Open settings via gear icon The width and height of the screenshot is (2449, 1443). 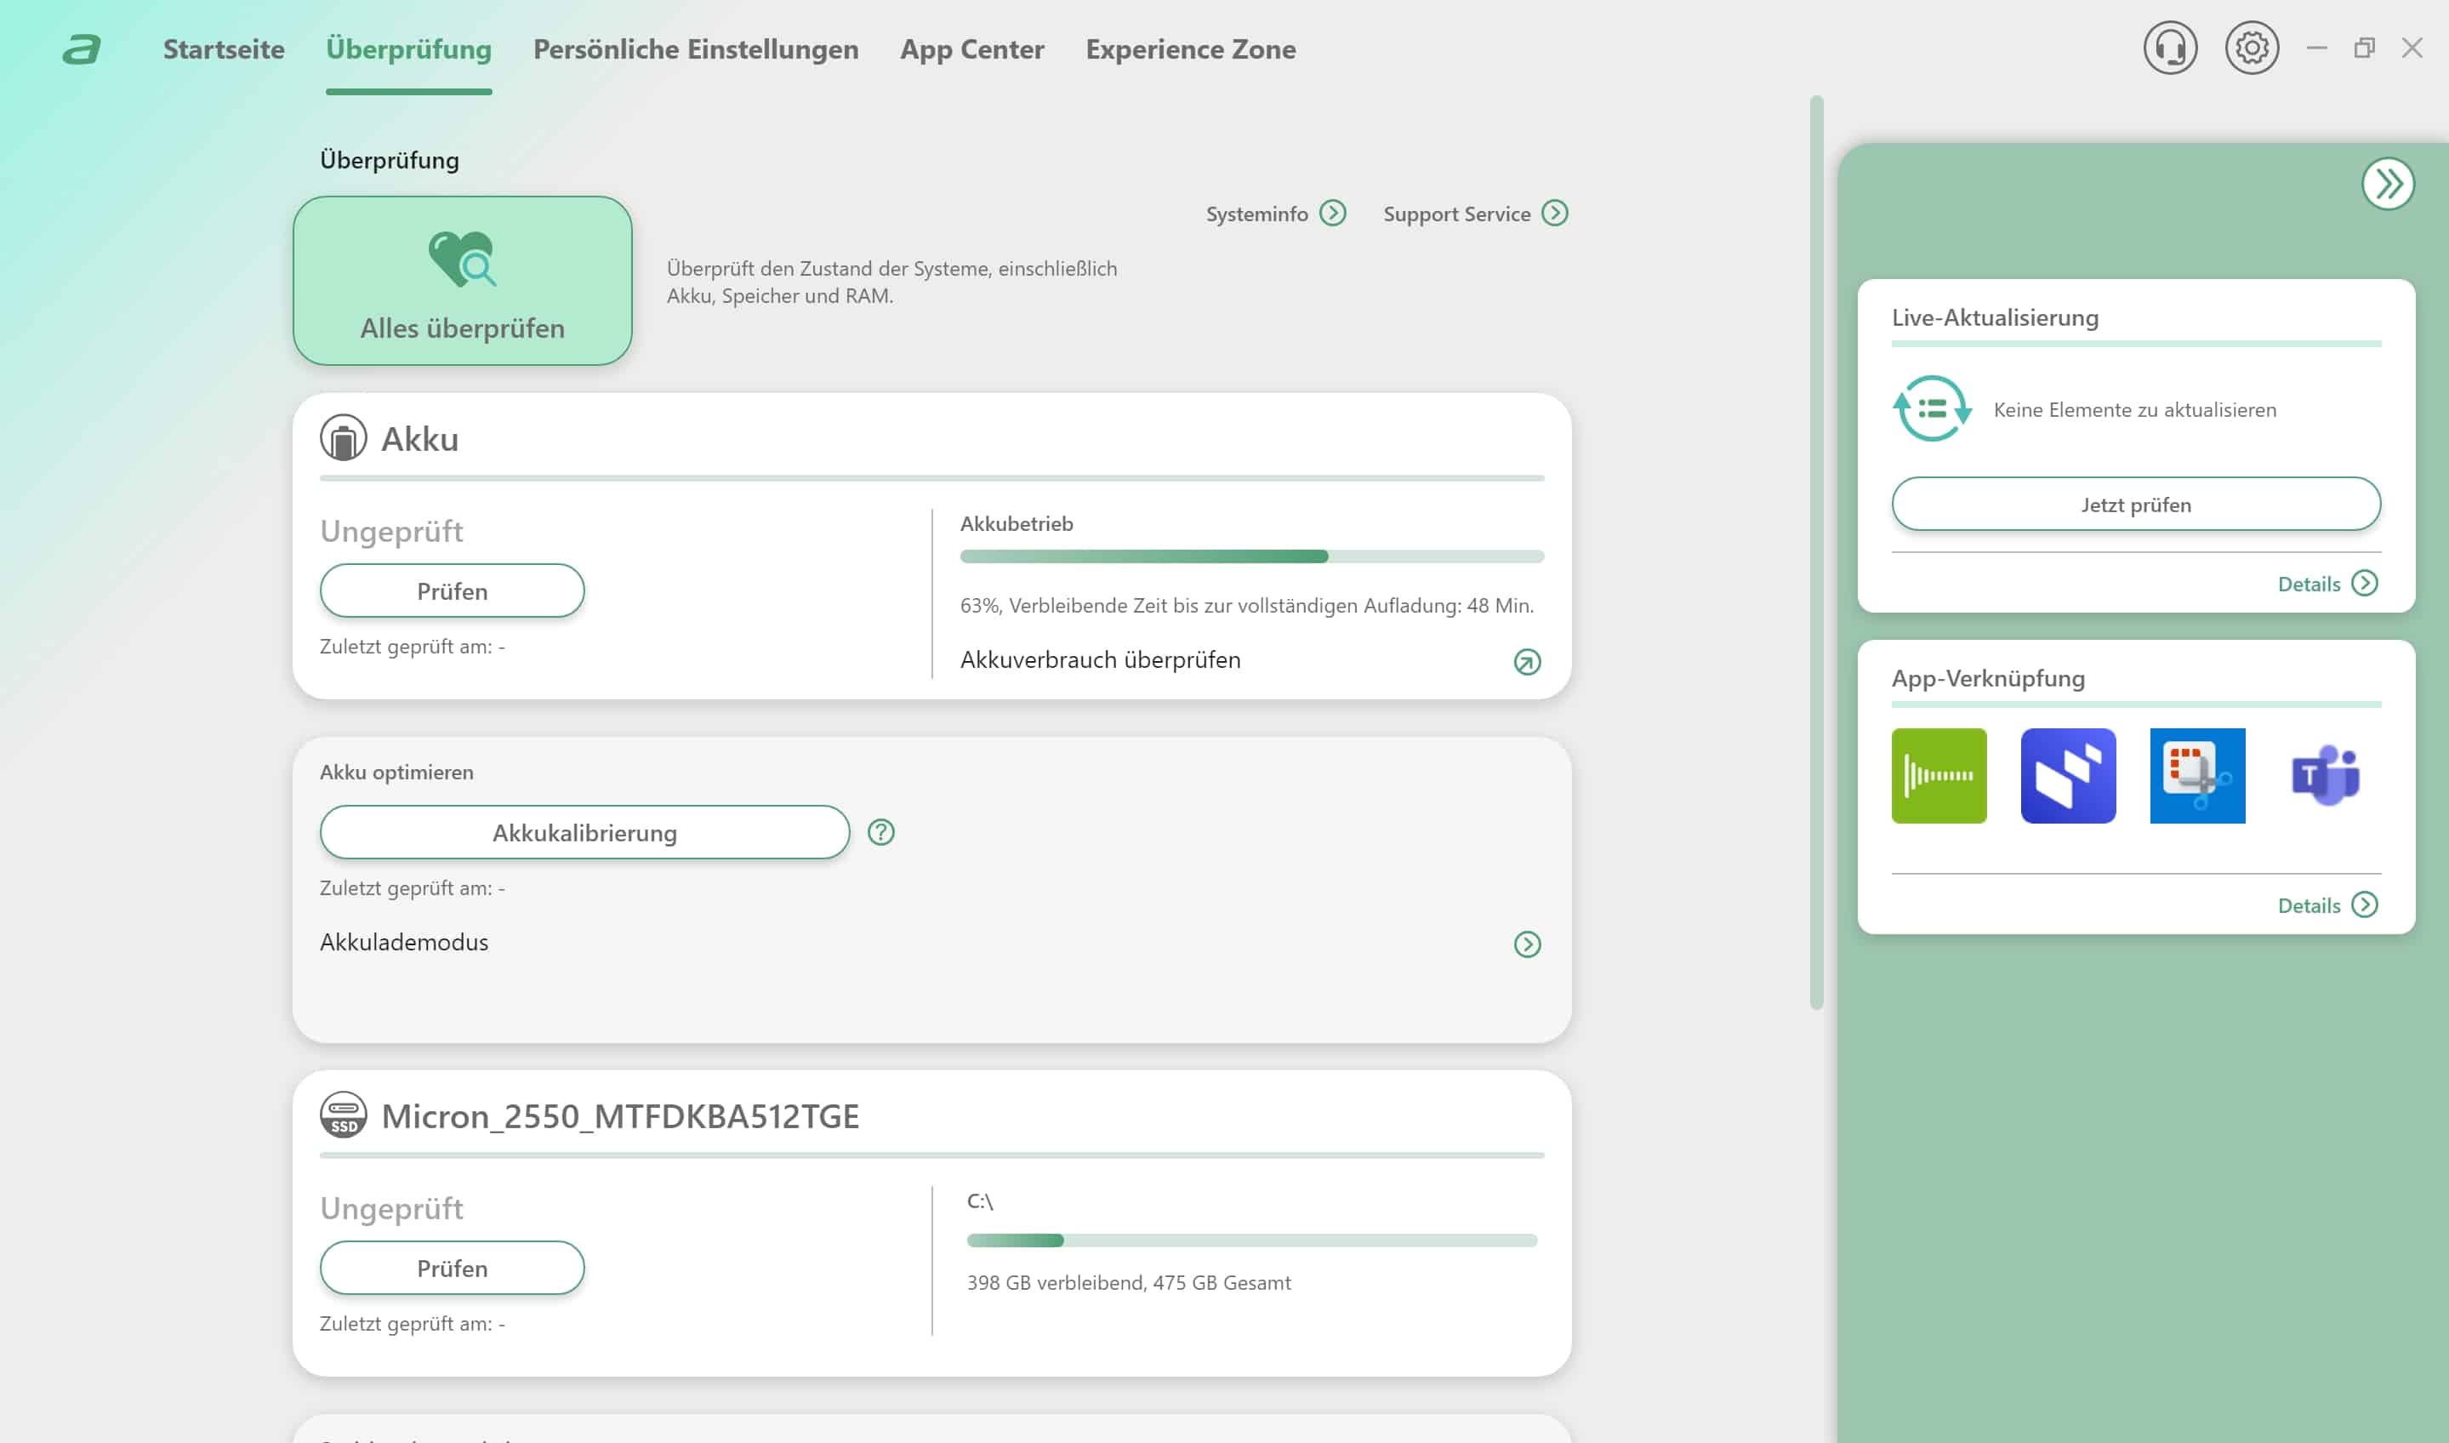tap(2251, 48)
